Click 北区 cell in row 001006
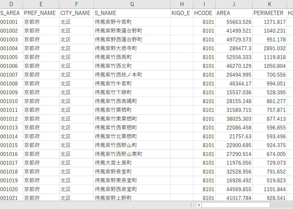293x209 pixels. click(x=76, y=66)
